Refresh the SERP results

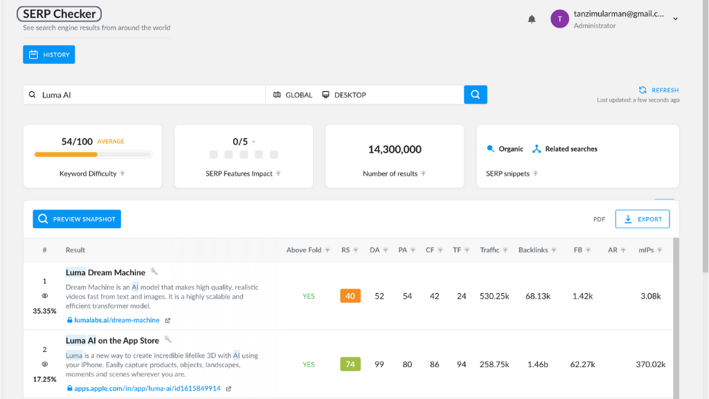(659, 90)
